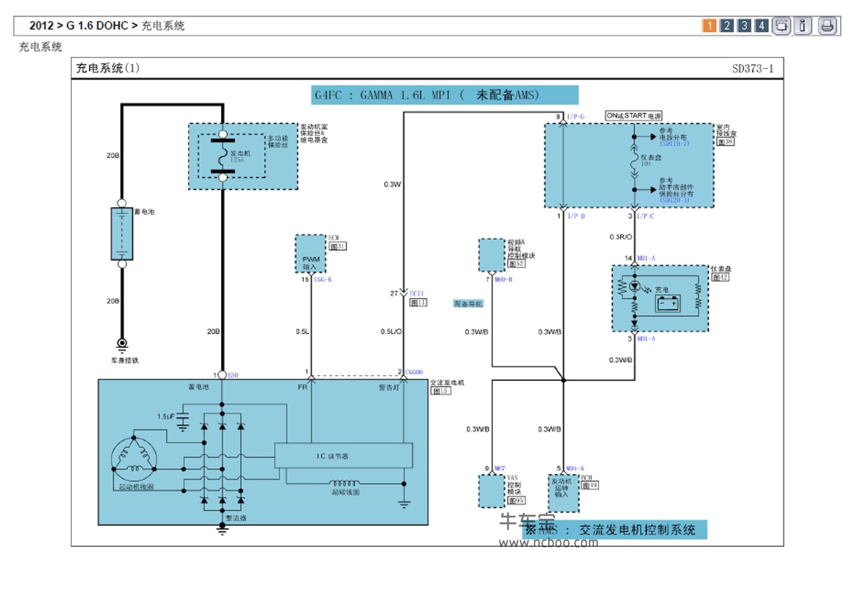Click breadcrumb text '2012 > G 1.6 DOHC > 充电系统'

[107, 26]
